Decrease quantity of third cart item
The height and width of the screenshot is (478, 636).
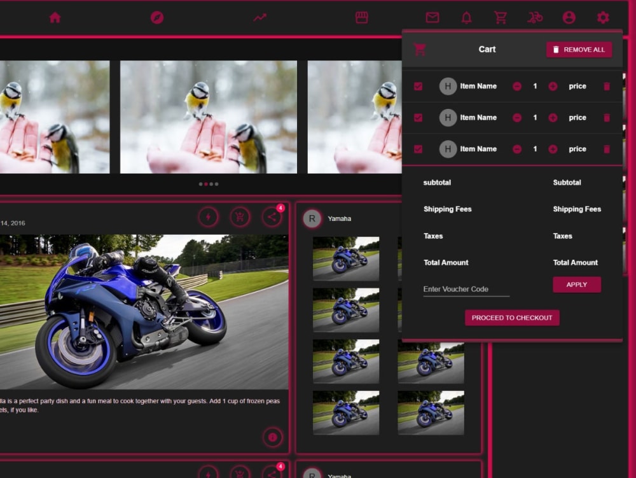pyautogui.click(x=516, y=149)
